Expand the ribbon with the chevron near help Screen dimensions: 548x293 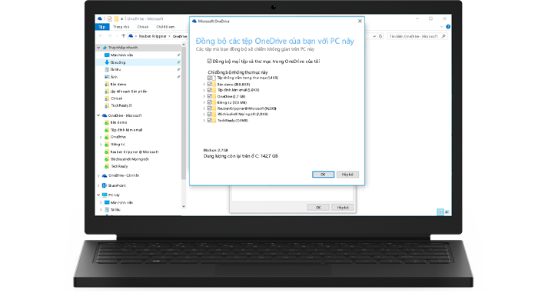coord(441,27)
